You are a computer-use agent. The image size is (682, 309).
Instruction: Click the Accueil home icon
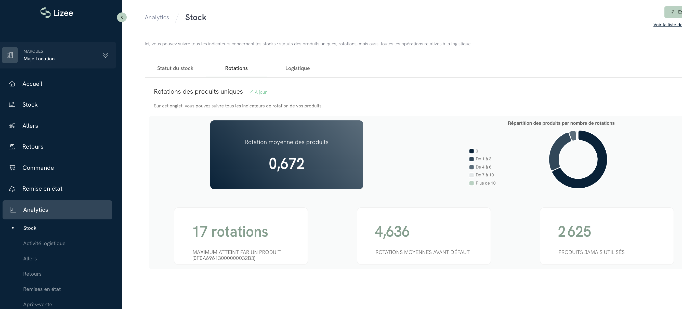click(x=12, y=84)
